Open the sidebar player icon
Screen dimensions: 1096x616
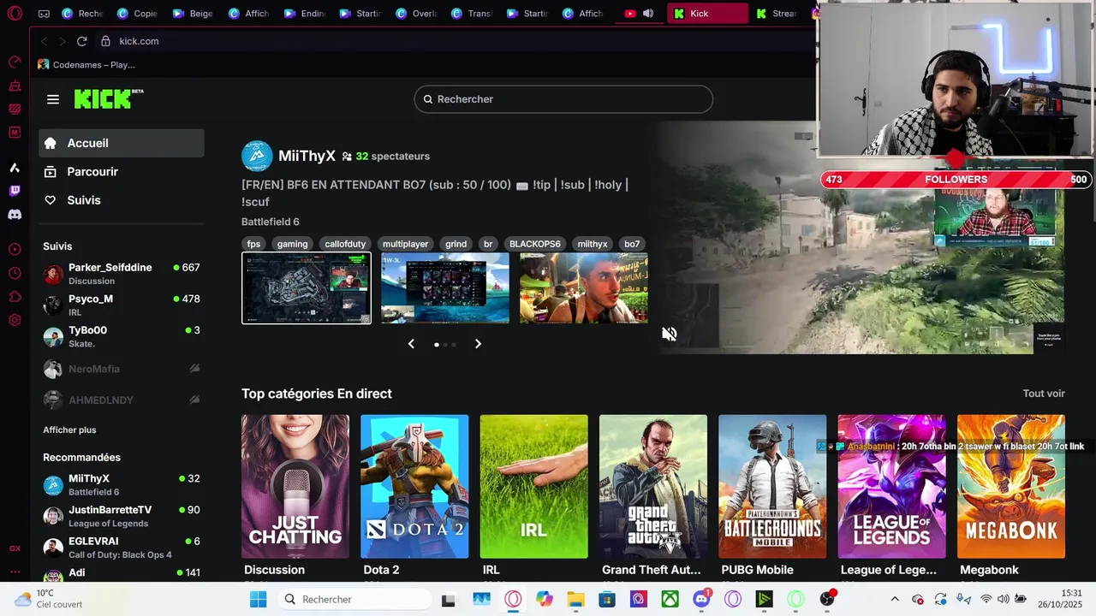click(x=15, y=249)
